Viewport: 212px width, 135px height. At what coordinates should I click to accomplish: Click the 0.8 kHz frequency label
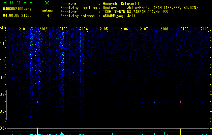click(3, 94)
